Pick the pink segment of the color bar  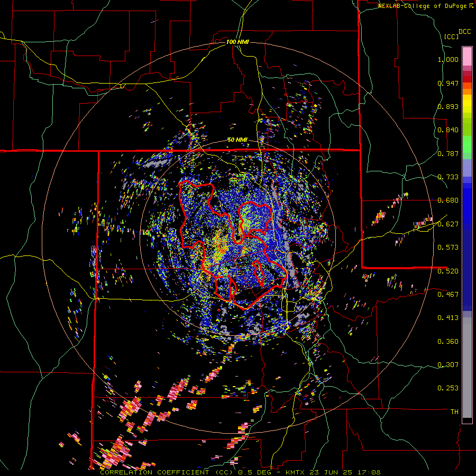click(x=467, y=56)
